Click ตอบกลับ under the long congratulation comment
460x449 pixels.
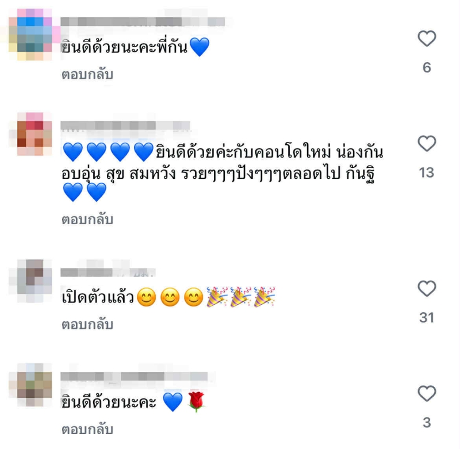pos(87,220)
